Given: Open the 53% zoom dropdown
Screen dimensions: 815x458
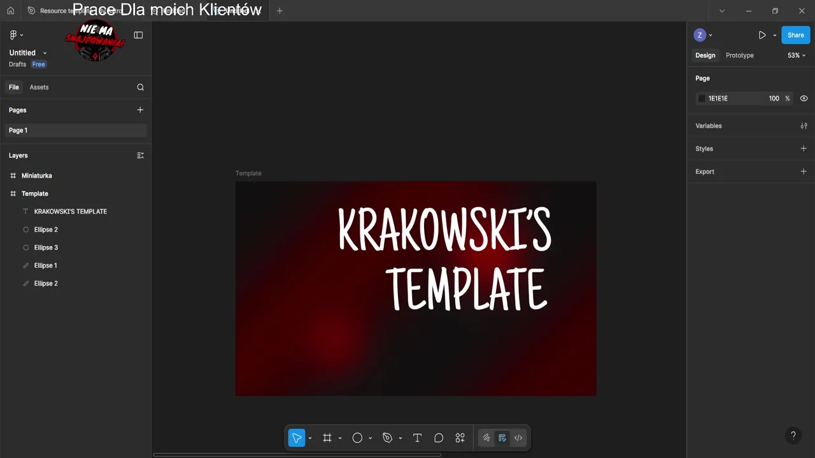Looking at the screenshot, I should pos(797,55).
